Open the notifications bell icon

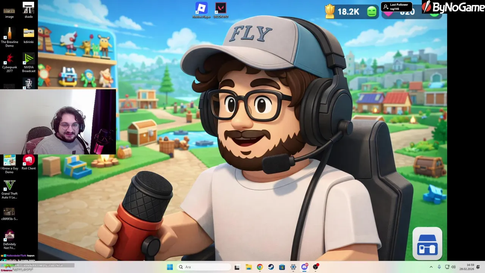pos(478,267)
